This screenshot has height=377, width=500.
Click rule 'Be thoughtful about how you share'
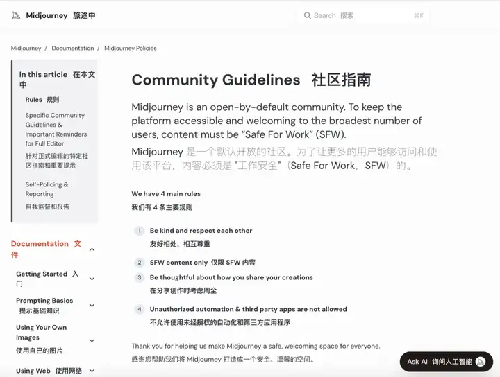tap(231, 277)
